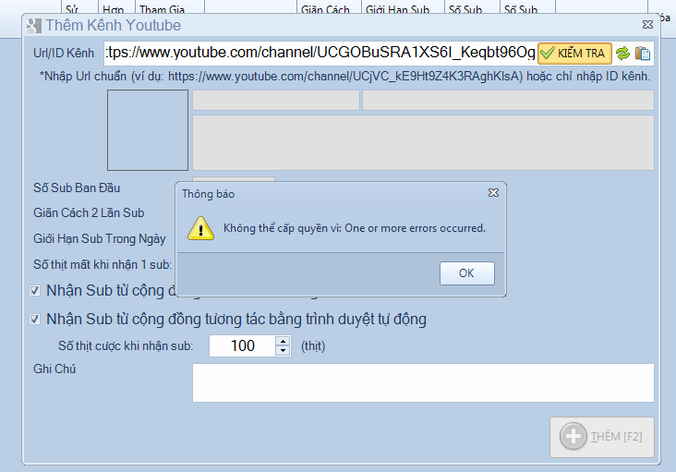Click the THÊM [F2] add button

click(602, 437)
